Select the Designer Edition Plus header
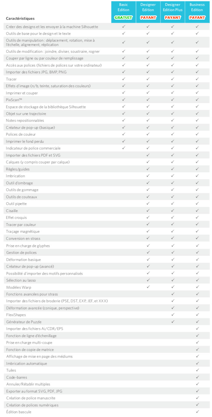 click(173, 7)
